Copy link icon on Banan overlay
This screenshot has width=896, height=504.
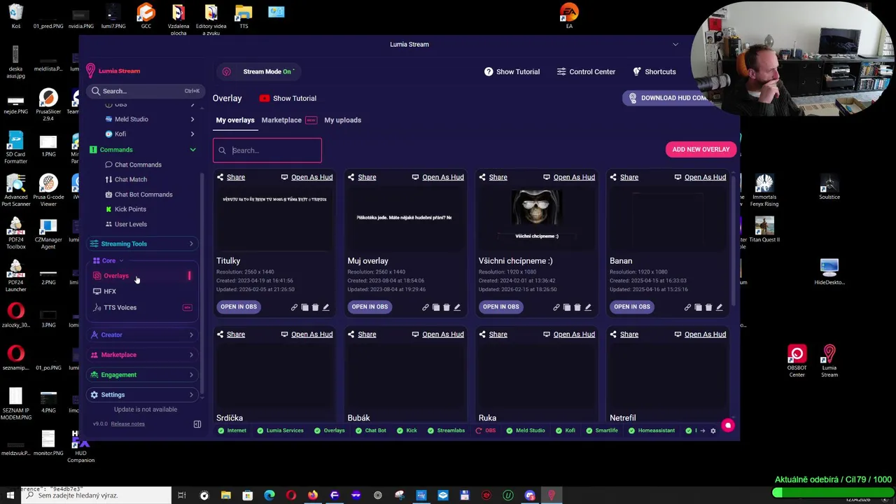[687, 307]
